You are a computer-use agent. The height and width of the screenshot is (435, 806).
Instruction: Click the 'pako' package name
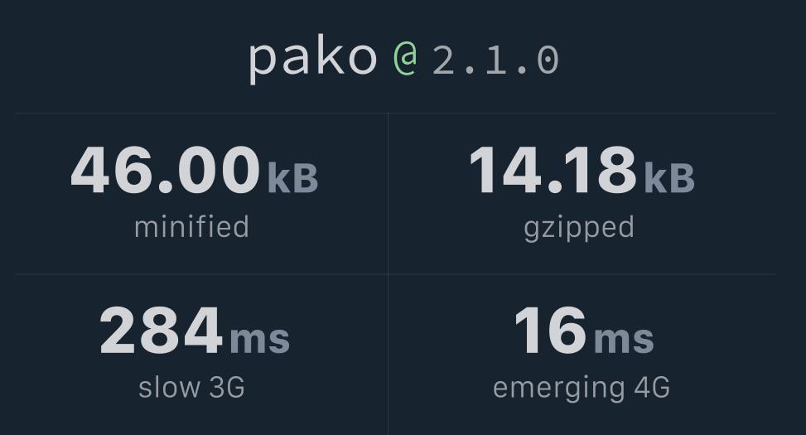[x=313, y=57]
